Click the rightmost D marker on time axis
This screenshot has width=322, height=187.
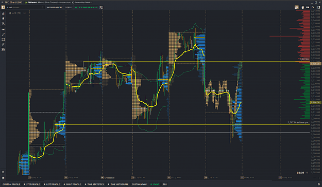280,177
